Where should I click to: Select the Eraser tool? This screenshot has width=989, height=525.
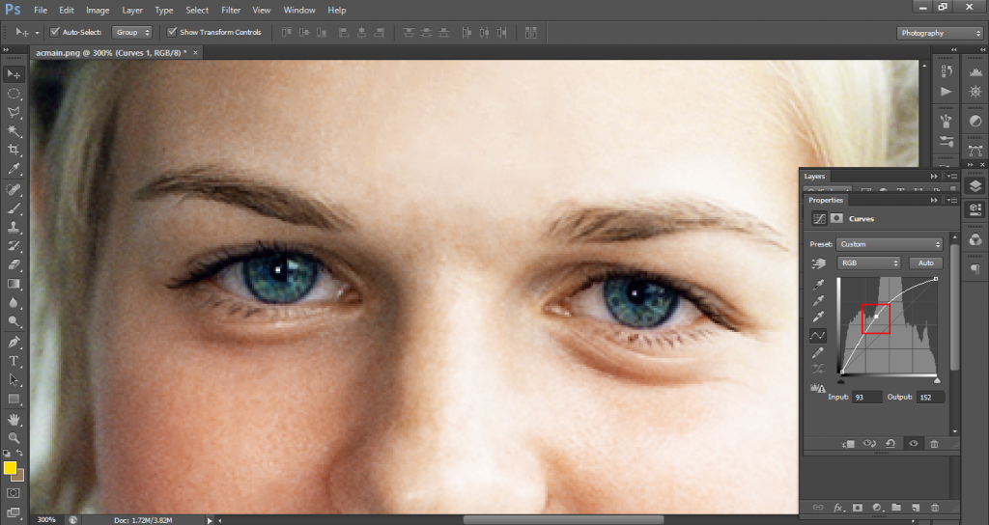click(14, 265)
